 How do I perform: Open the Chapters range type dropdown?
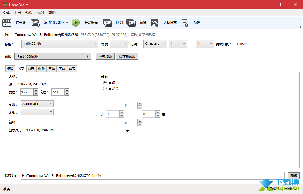(155, 44)
